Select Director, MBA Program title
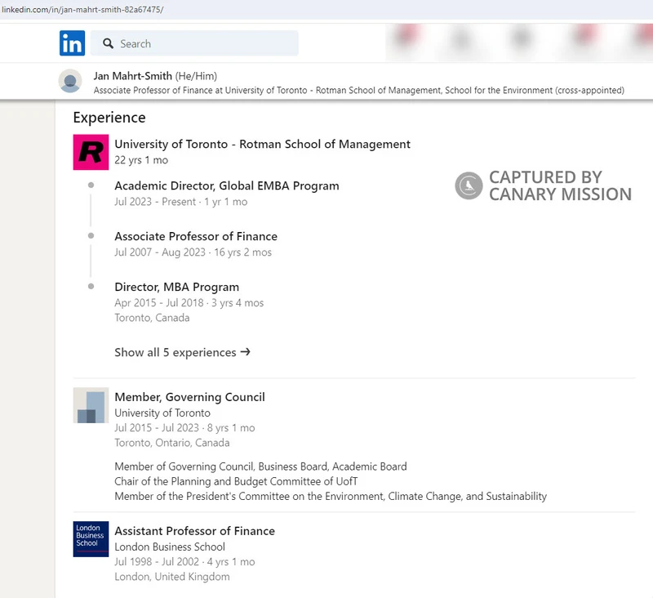The height and width of the screenshot is (598, 653). tap(176, 287)
